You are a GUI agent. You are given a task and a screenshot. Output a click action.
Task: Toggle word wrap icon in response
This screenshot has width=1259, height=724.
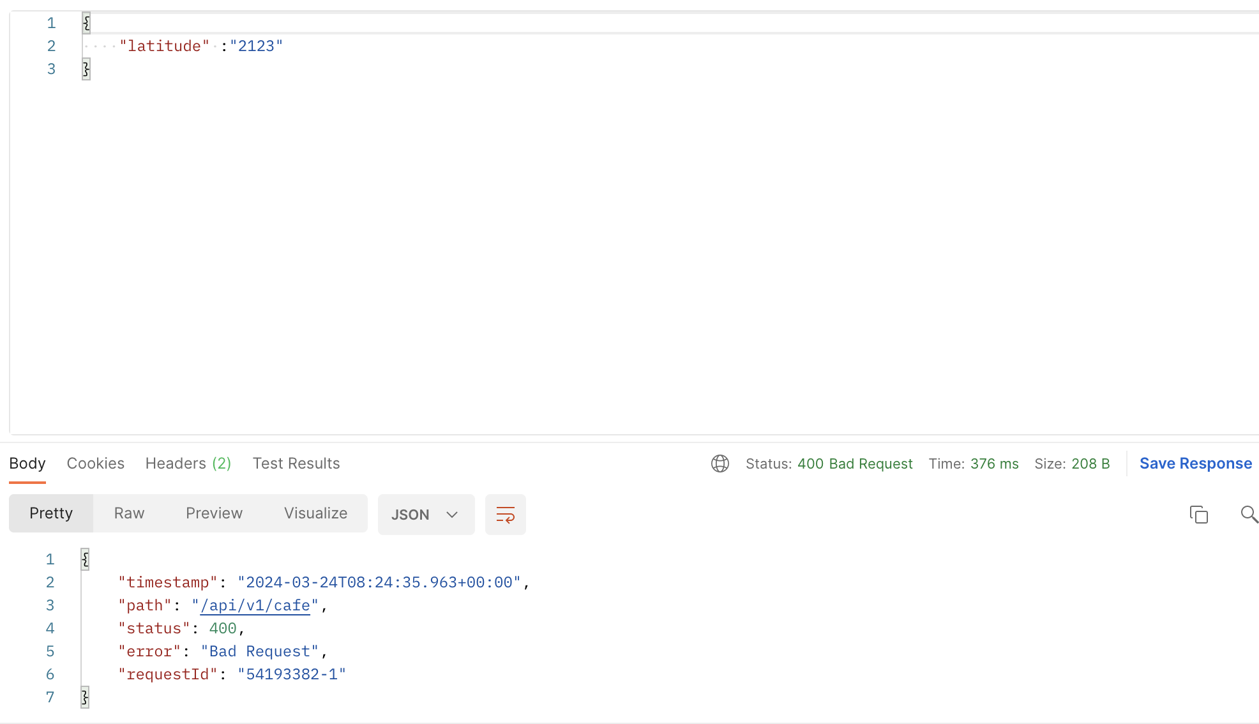pos(505,515)
